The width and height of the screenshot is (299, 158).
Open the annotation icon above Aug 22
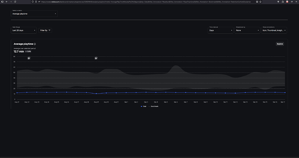click(x=29, y=58)
